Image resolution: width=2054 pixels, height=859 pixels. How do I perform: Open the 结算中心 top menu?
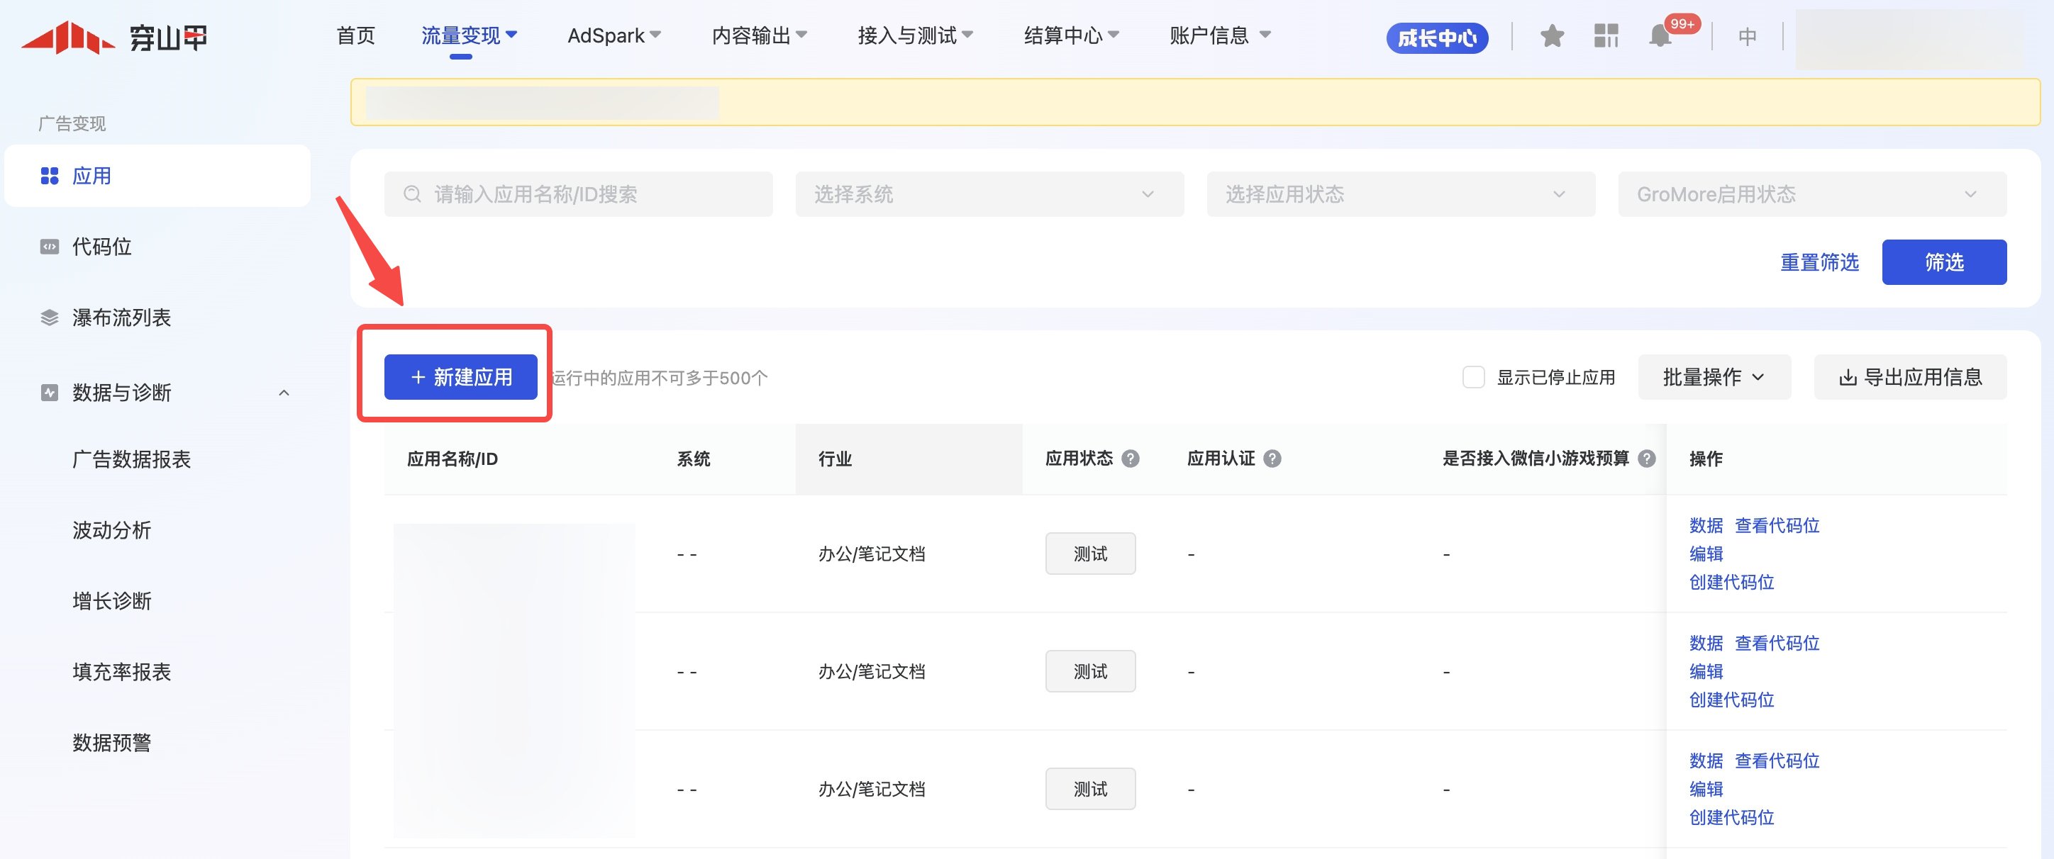[1071, 36]
